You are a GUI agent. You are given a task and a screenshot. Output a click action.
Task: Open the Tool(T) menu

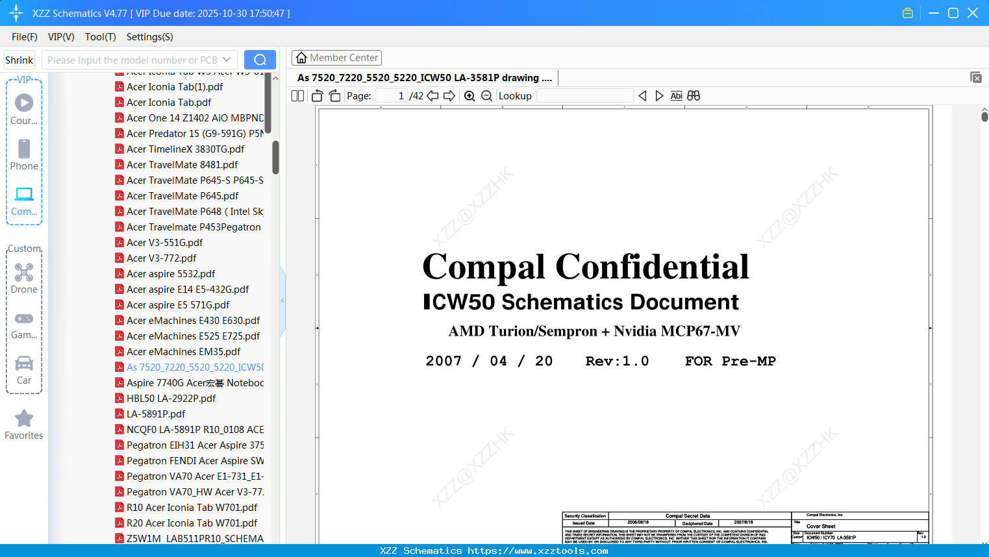coord(101,37)
